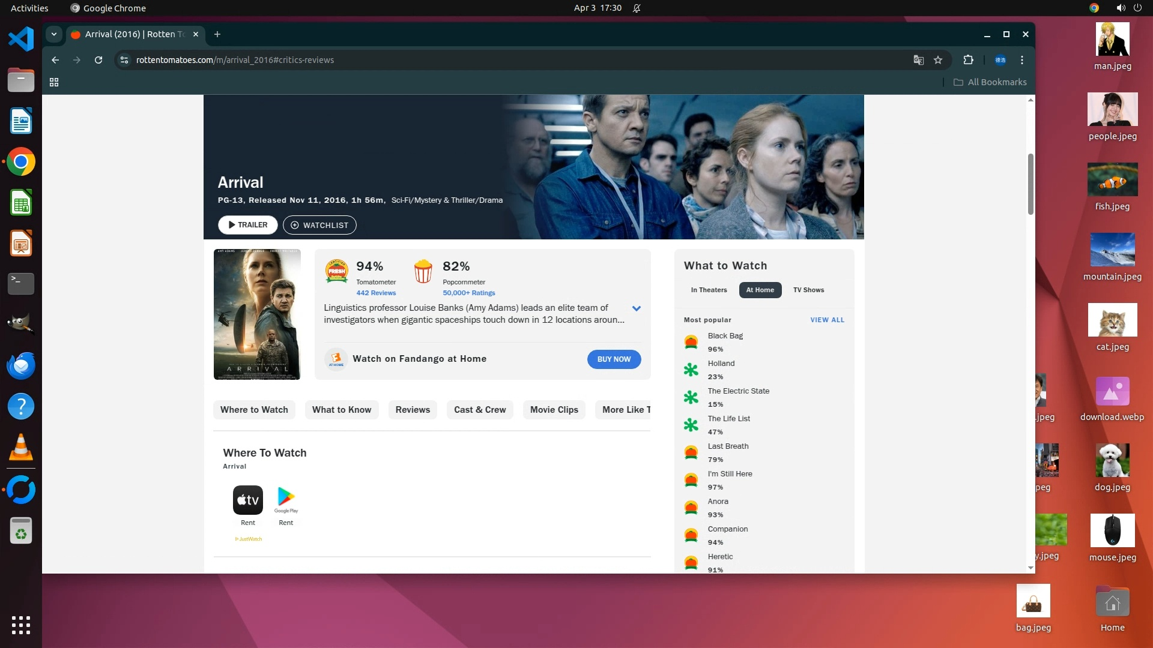The width and height of the screenshot is (1153, 648).
Task: Switch to TV Shows filter
Action: coord(808,290)
